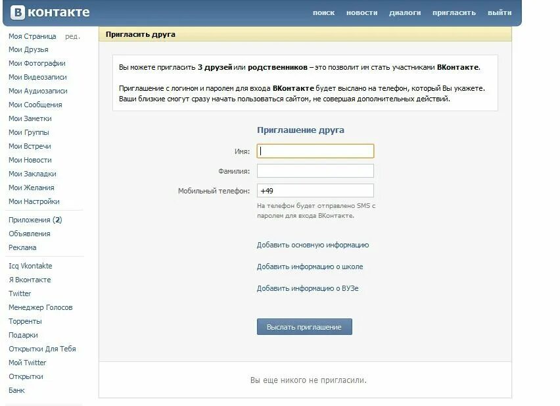Open Icq Vkontakte app link

(x=30, y=266)
